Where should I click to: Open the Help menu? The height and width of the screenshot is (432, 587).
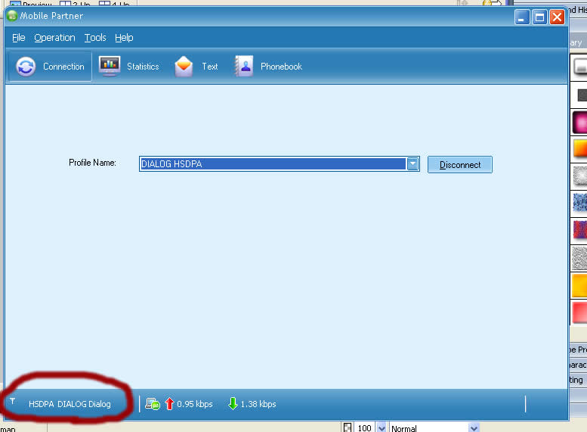pyautogui.click(x=124, y=38)
